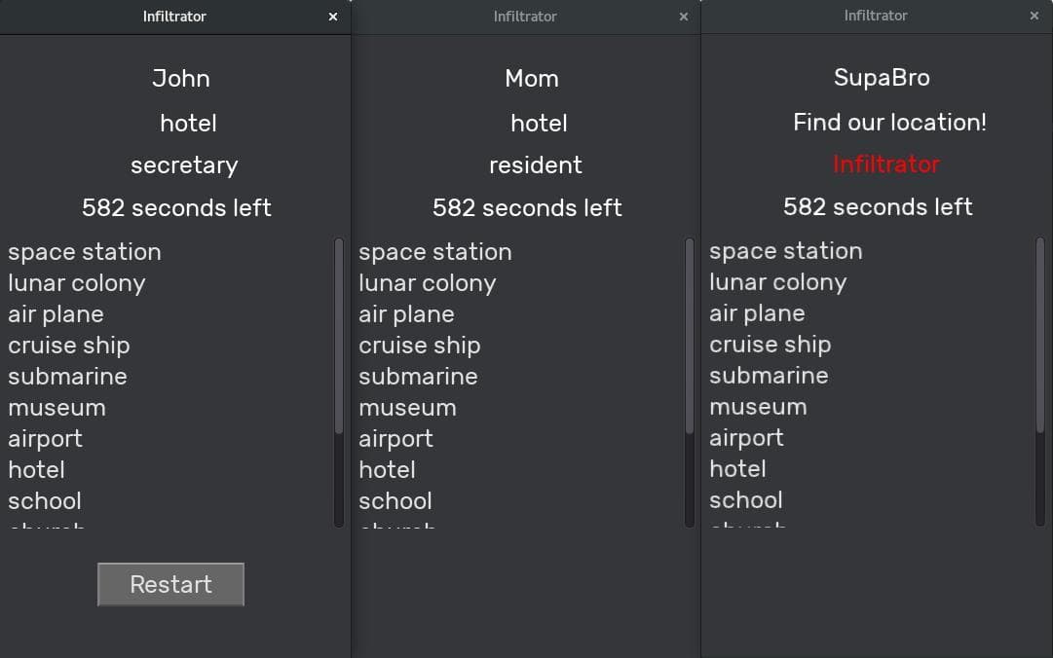Select airport in SupaBro's location list
The image size is (1053, 658).
[747, 438]
